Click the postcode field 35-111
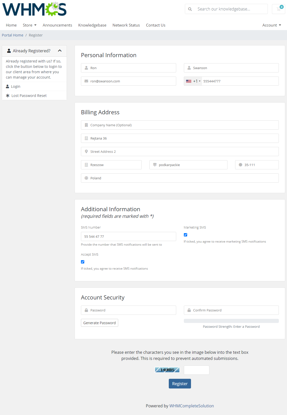Image resolution: width=287 pixels, height=415 pixels. [x=257, y=165]
